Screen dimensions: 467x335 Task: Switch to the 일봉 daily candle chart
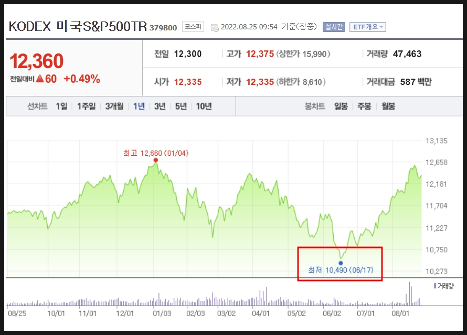(341, 106)
